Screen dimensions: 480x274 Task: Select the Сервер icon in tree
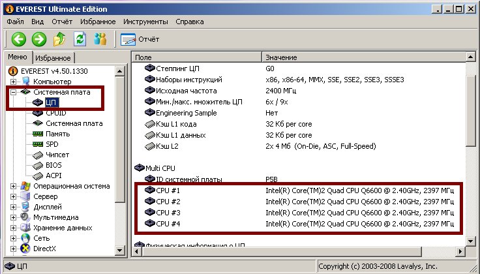(25, 196)
